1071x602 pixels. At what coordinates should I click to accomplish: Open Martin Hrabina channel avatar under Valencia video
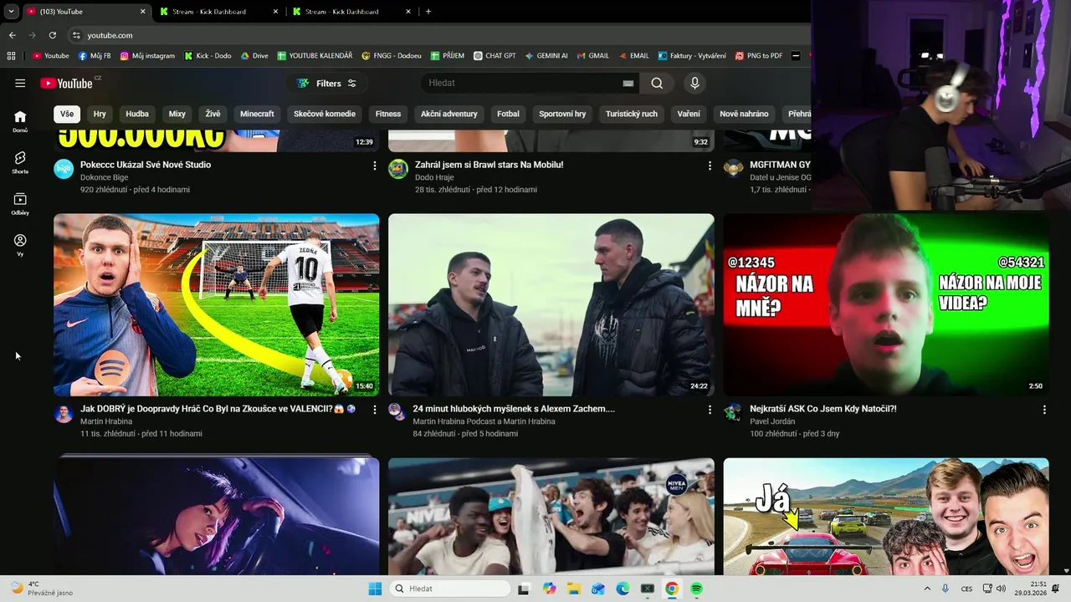[64, 413]
